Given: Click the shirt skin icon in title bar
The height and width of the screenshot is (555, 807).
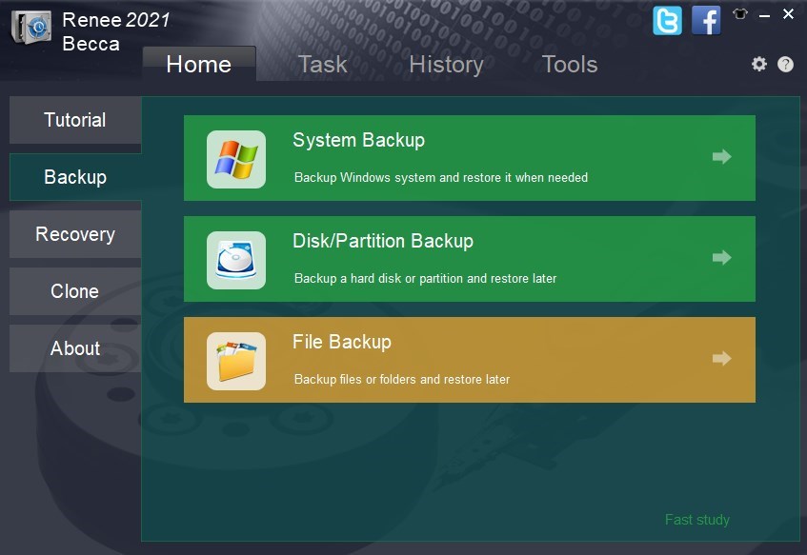Looking at the screenshot, I should tap(740, 14).
